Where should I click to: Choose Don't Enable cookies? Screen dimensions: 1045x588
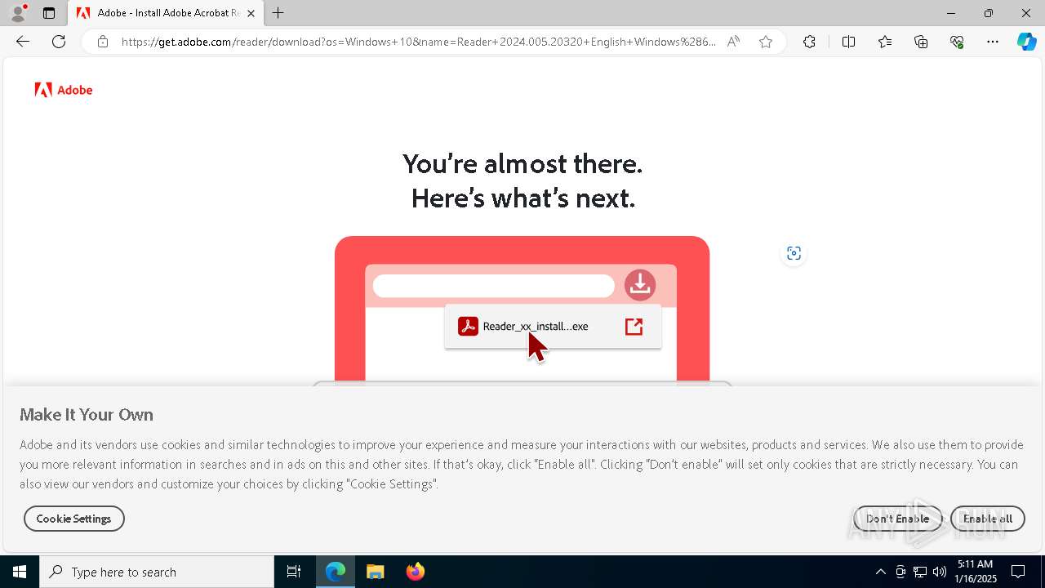point(897,519)
